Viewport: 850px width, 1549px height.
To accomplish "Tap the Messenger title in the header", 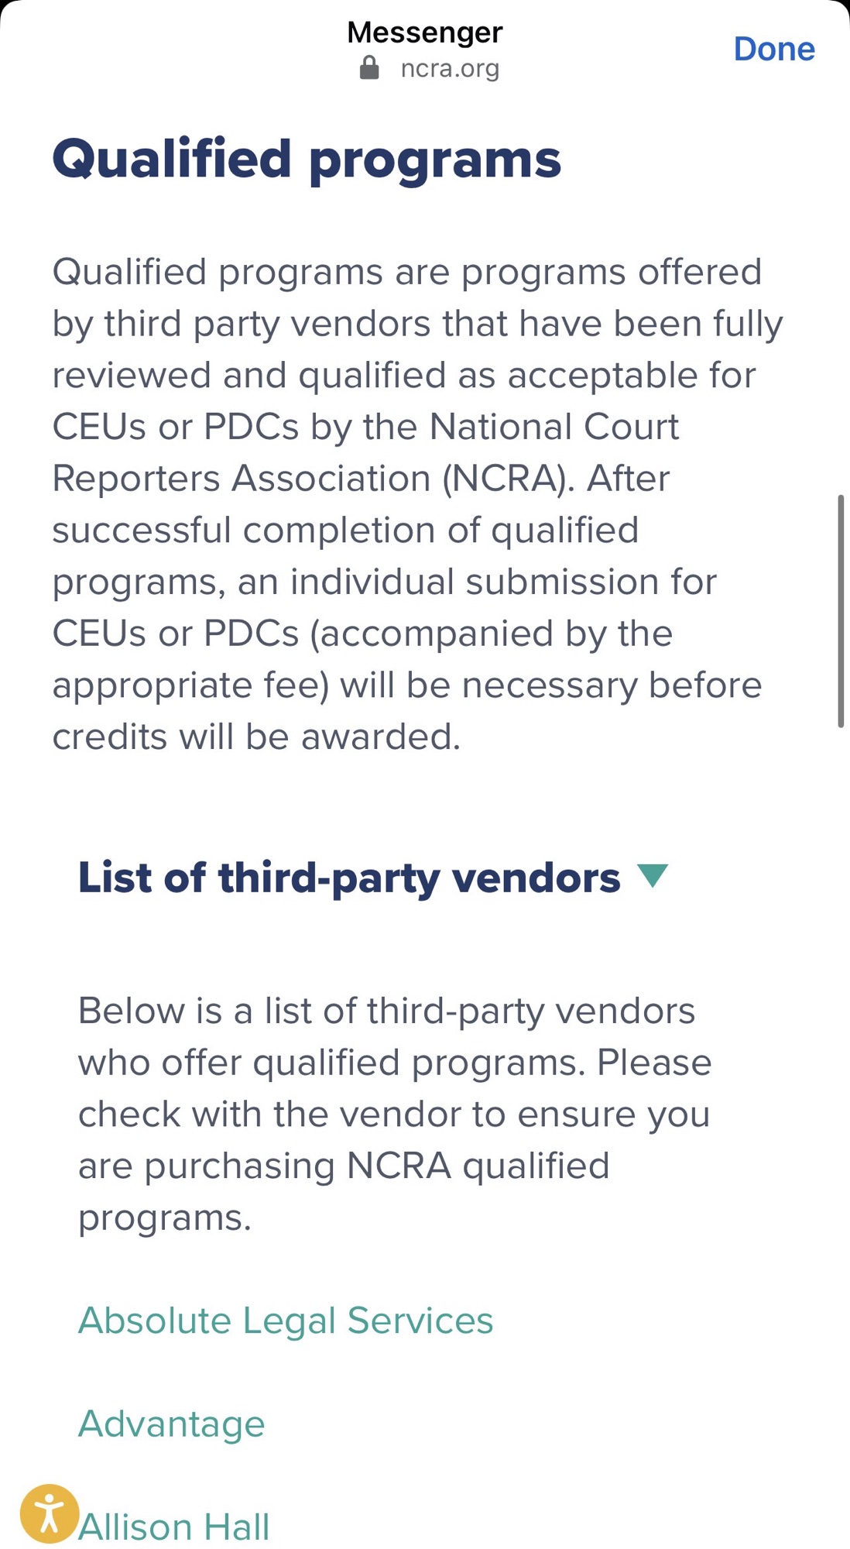I will tap(424, 31).
